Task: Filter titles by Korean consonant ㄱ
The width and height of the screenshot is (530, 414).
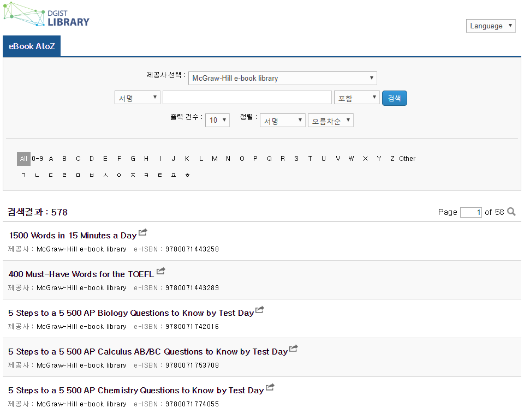Action: tap(23, 175)
